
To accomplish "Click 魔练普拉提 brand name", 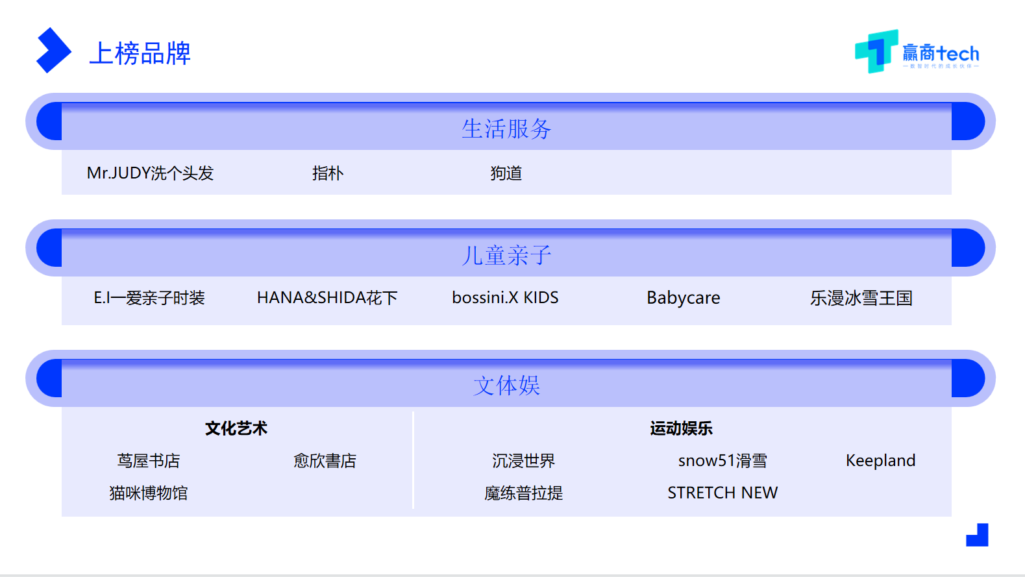I will 524,493.
